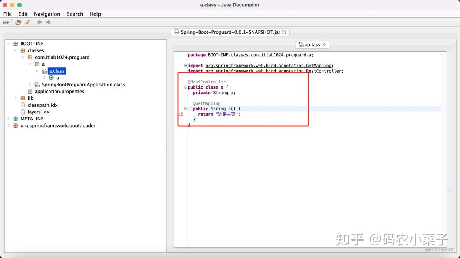
Task: Select the Search toolbar icon
Action: click(x=27, y=22)
